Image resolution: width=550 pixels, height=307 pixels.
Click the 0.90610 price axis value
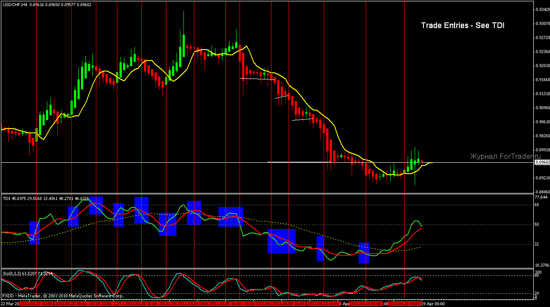542,121
